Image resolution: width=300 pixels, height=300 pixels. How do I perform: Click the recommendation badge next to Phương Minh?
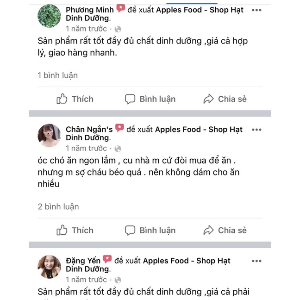point(120,9)
